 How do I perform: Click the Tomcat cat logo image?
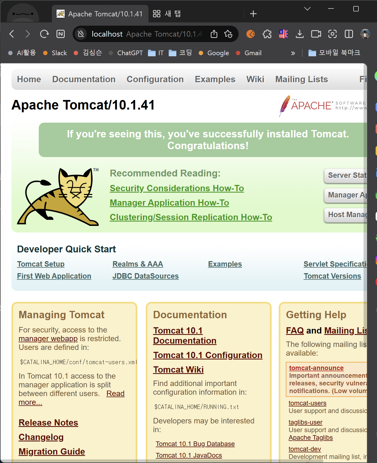(58, 197)
